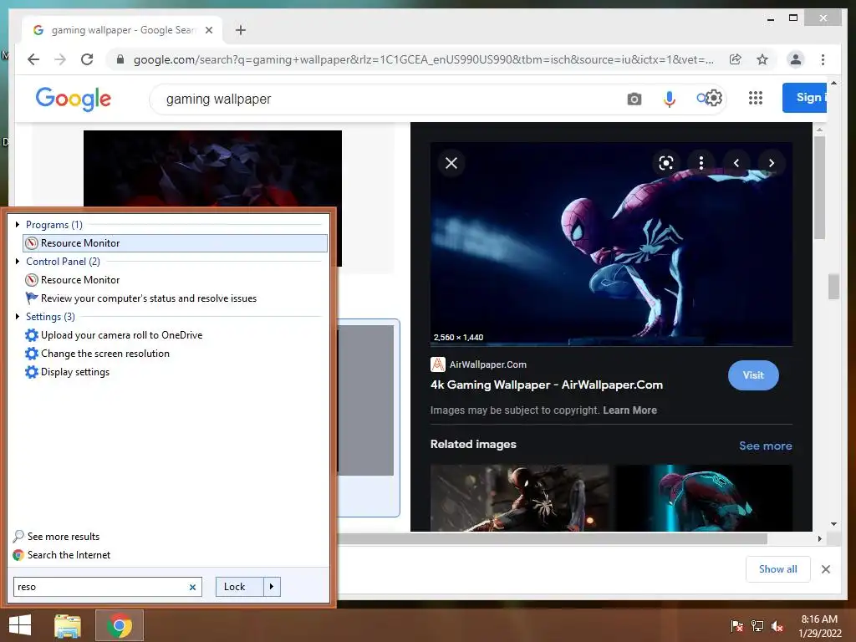Start voice search with microphone icon
The width and height of the screenshot is (856, 642).
(669, 99)
